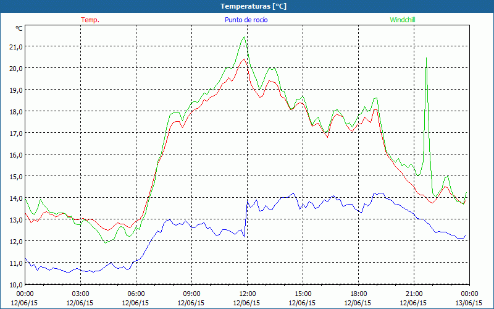Click the 21,0 y-axis value
The image size is (494, 309).
[16, 47]
